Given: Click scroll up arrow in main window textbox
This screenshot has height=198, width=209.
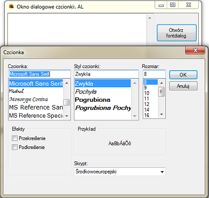Looking at the screenshot, I should coord(150,18).
